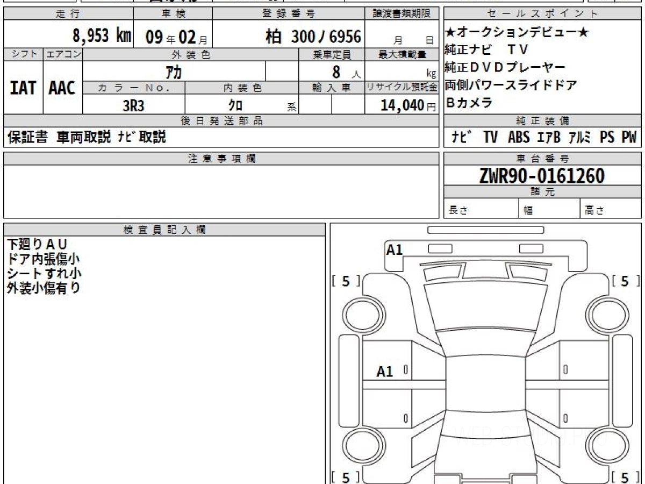Select the chassis number ZWR90-0161260

pyautogui.click(x=542, y=176)
